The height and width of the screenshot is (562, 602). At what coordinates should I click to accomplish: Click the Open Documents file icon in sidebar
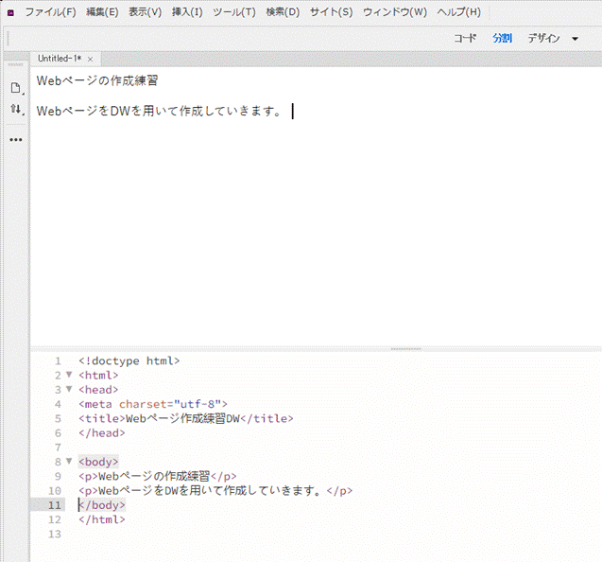coord(15,88)
